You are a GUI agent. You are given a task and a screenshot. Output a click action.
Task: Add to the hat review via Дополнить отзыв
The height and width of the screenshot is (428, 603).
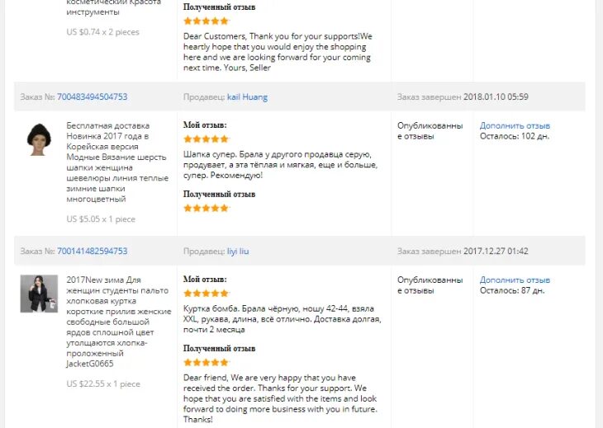click(x=515, y=125)
